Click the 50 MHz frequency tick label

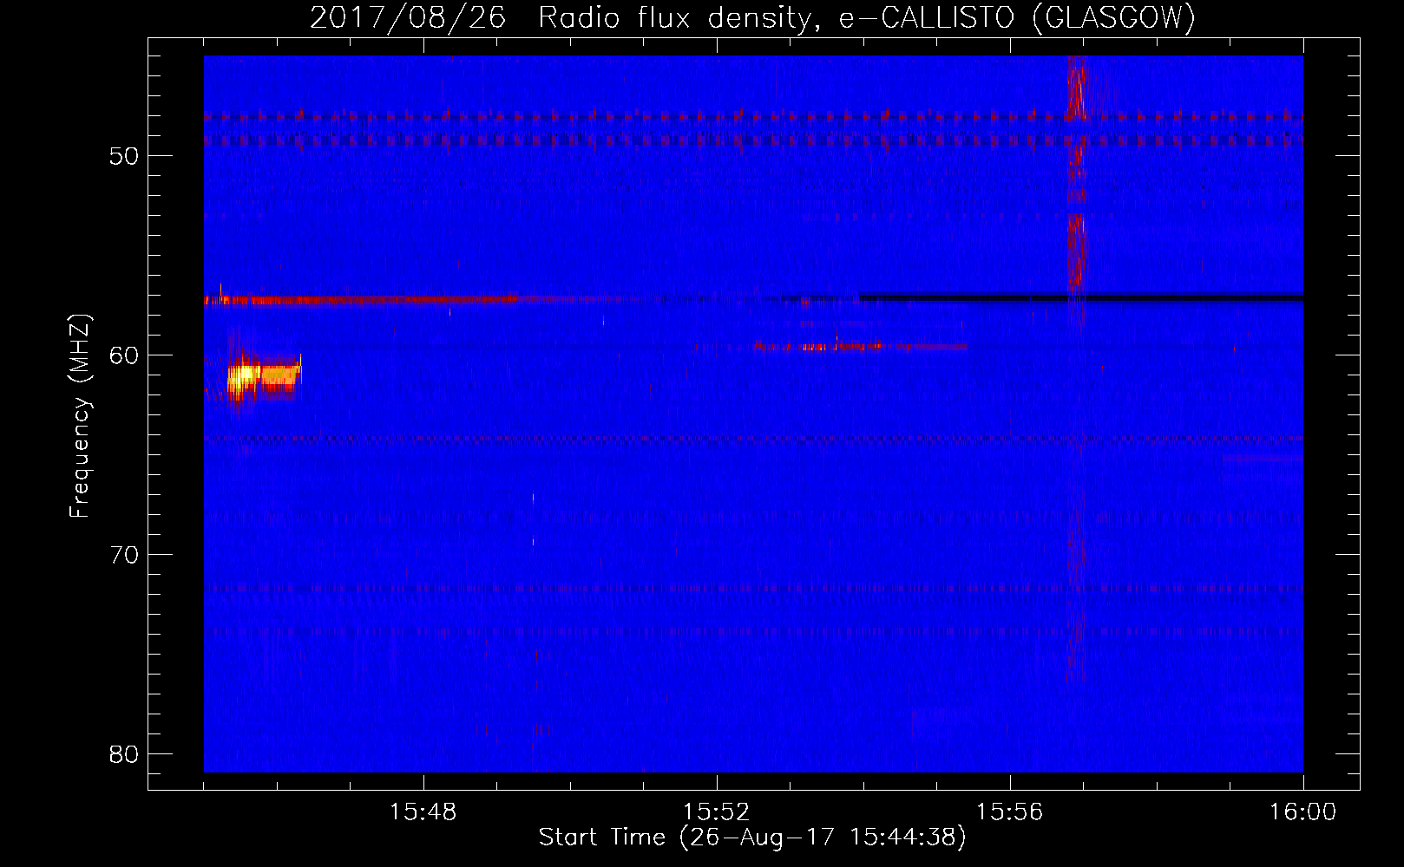pos(124,156)
